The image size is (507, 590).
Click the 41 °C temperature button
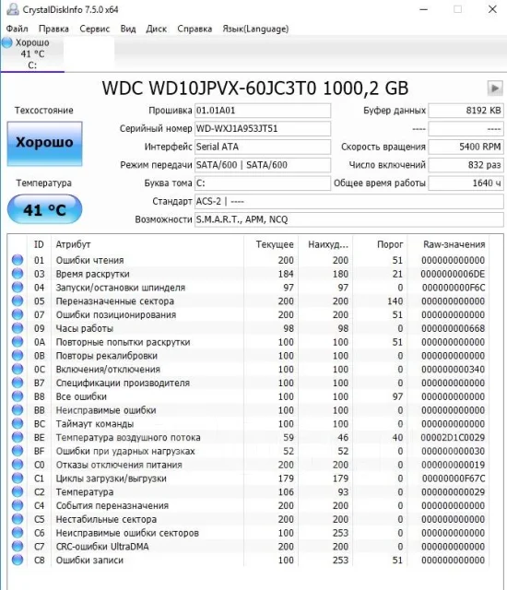44,209
